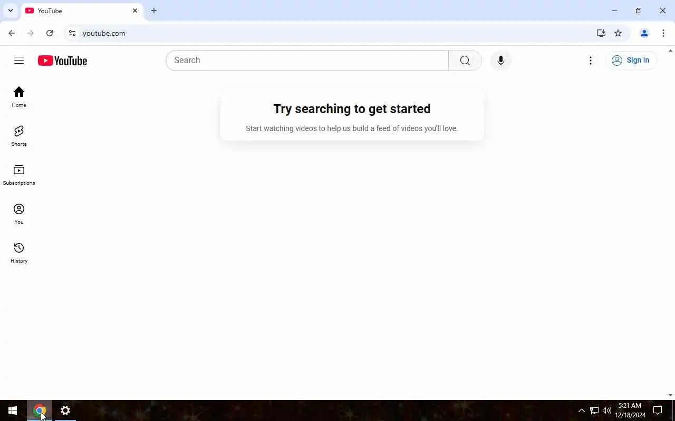The width and height of the screenshot is (675, 421).
Task: Select the YouTube browser tab
Action: click(x=82, y=11)
